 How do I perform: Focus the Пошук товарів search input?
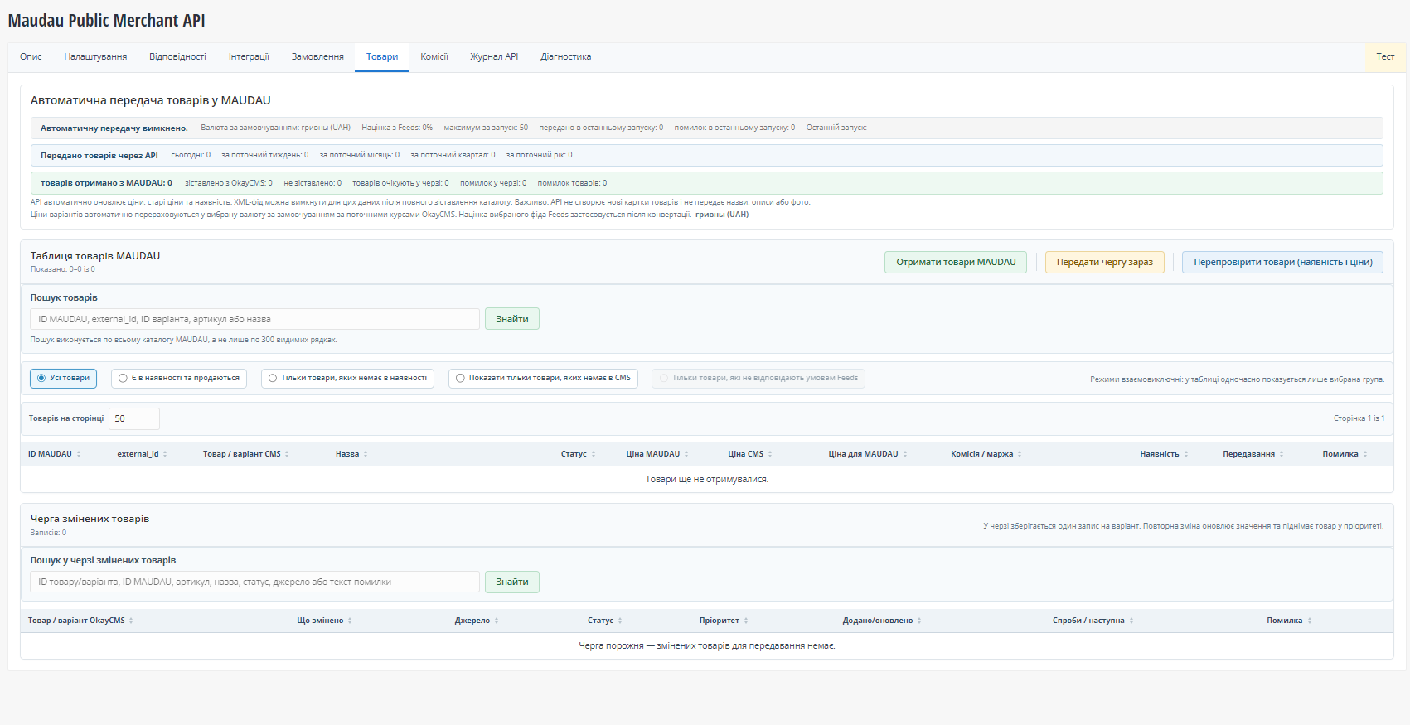tap(255, 319)
